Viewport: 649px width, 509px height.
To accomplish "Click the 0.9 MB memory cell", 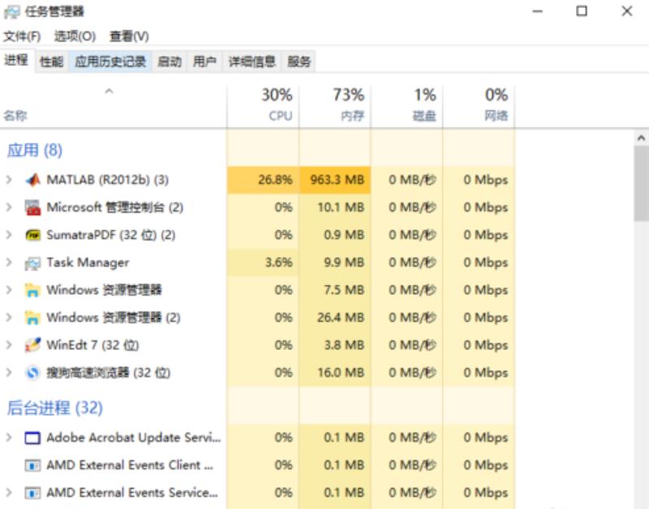I will pyautogui.click(x=335, y=235).
